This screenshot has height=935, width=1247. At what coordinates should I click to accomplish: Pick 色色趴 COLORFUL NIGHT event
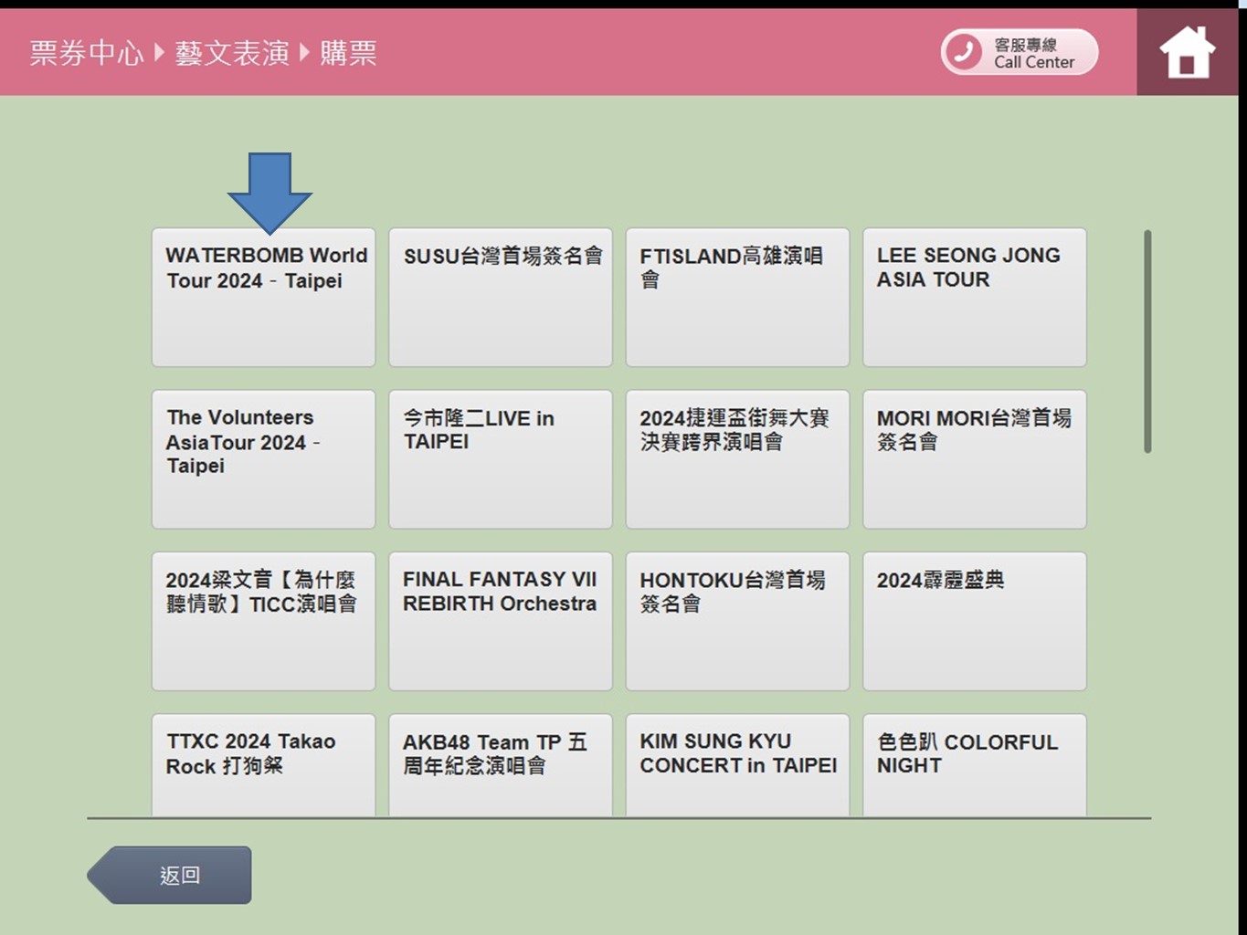pos(975,765)
